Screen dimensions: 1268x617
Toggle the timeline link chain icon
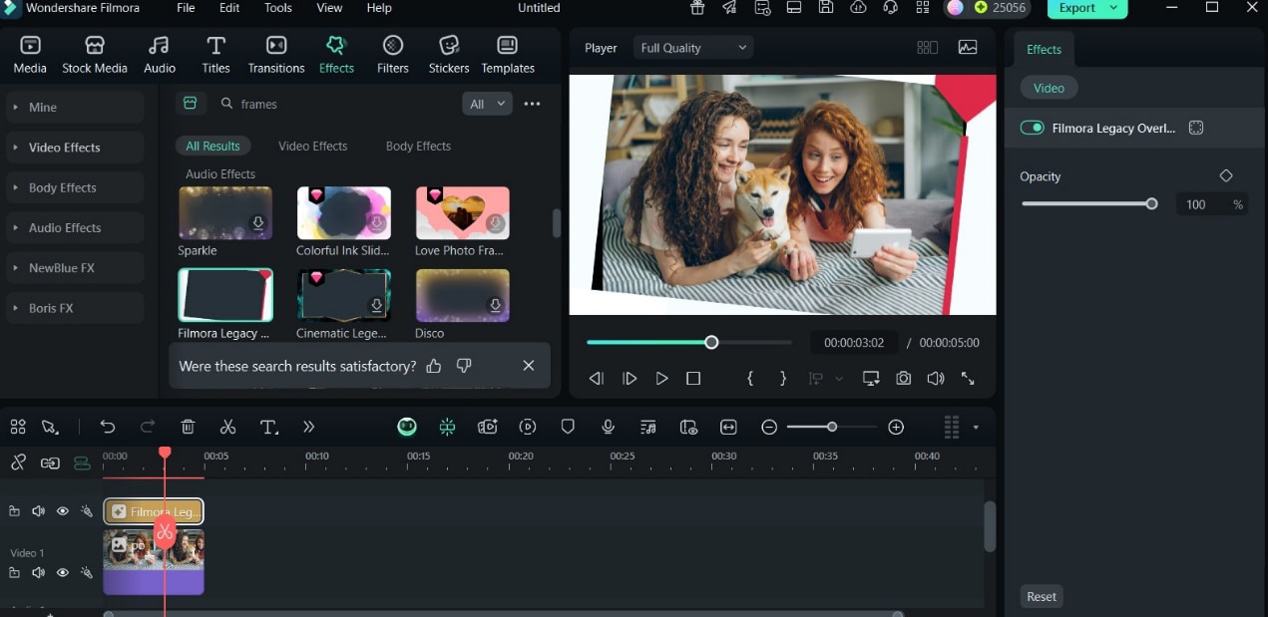18,463
